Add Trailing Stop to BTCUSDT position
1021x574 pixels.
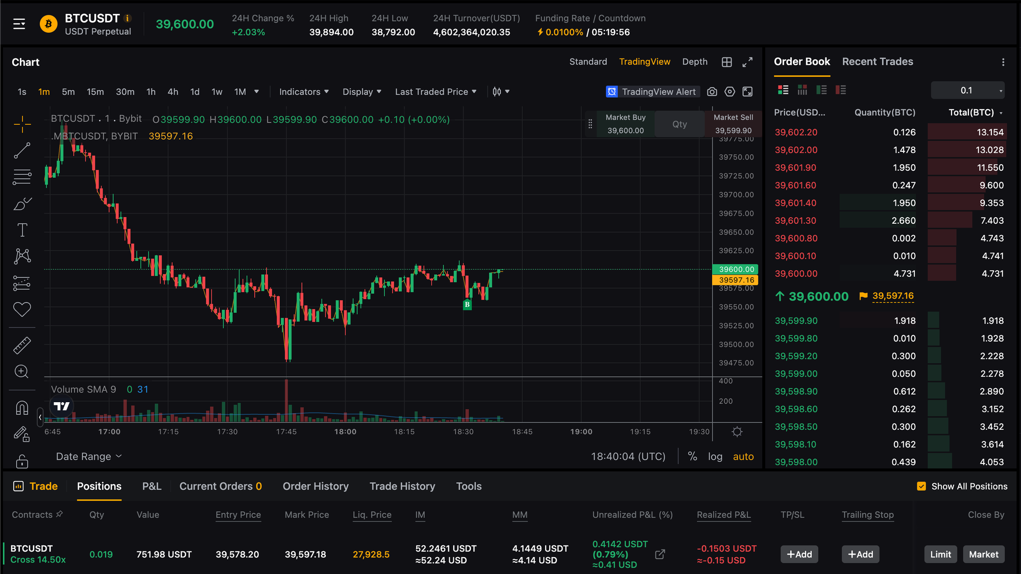pyautogui.click(x=860, y=554)
